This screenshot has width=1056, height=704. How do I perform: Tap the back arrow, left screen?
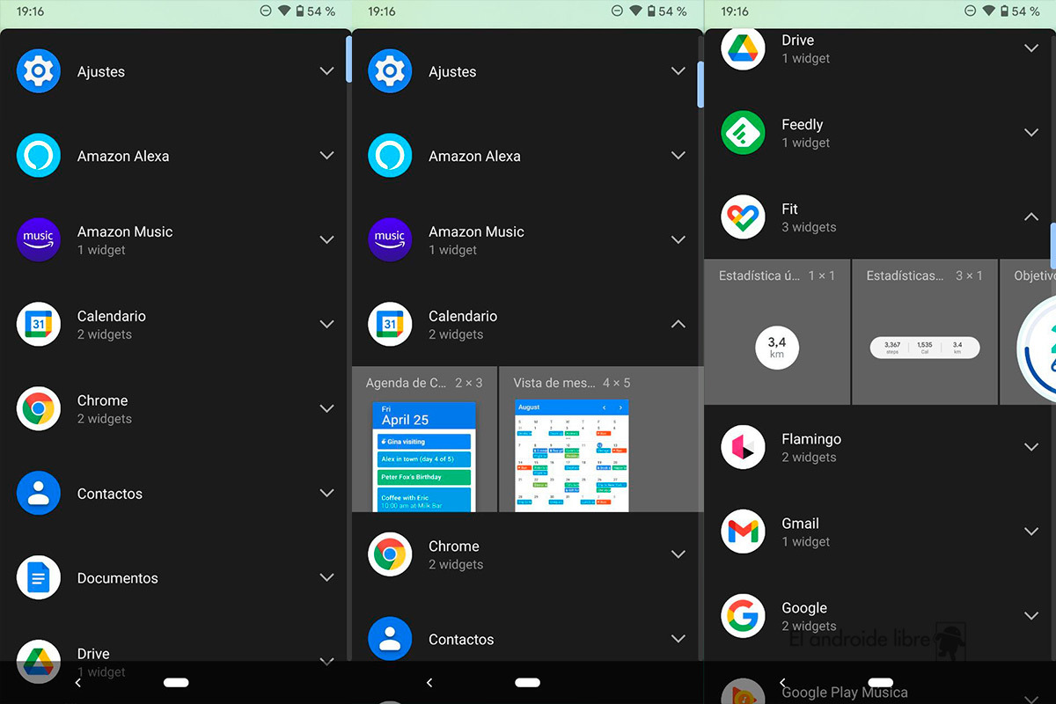pyautogui.click(x=77, y=682)
